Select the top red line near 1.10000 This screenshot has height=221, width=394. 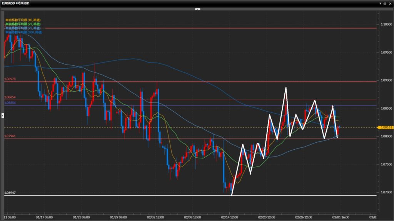[192, 28]
